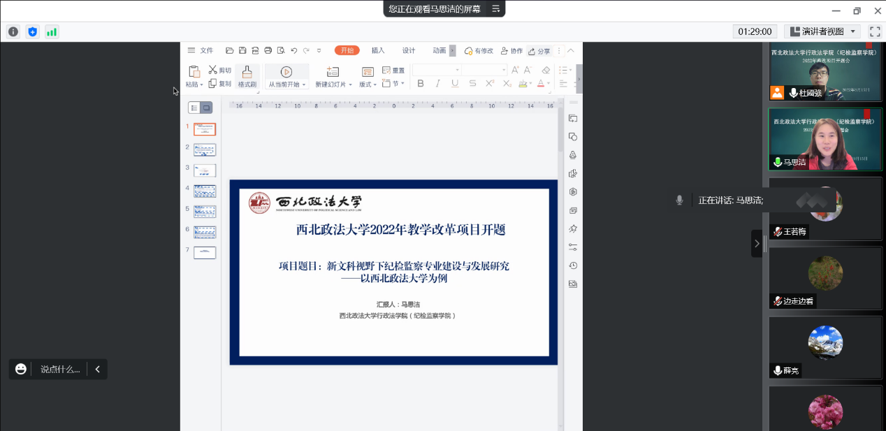Expand the 新建幻灯片 dropdown arrow
Screen dimensions: 886x431
point(350,85)
